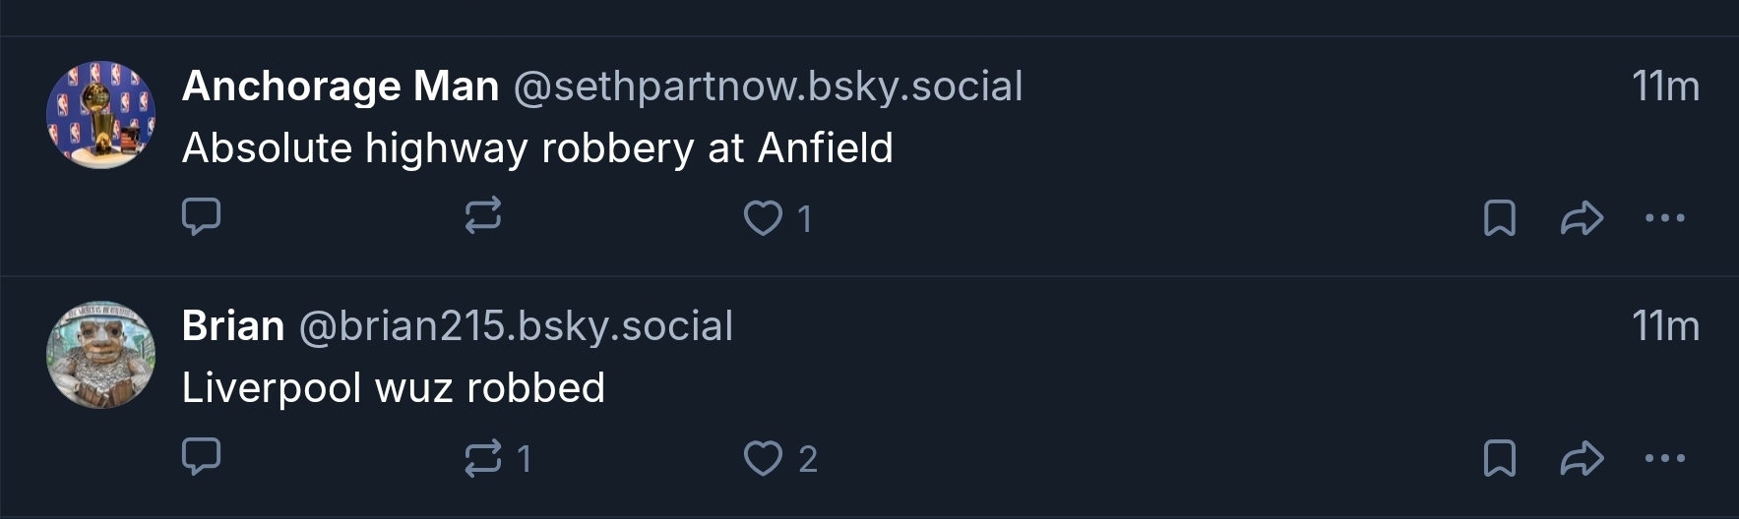This screenshot has width=1739, height=519.
Task: Repost Anchorage Man's Anfield post
Action: pyautogui.click(x=482, y=216)
